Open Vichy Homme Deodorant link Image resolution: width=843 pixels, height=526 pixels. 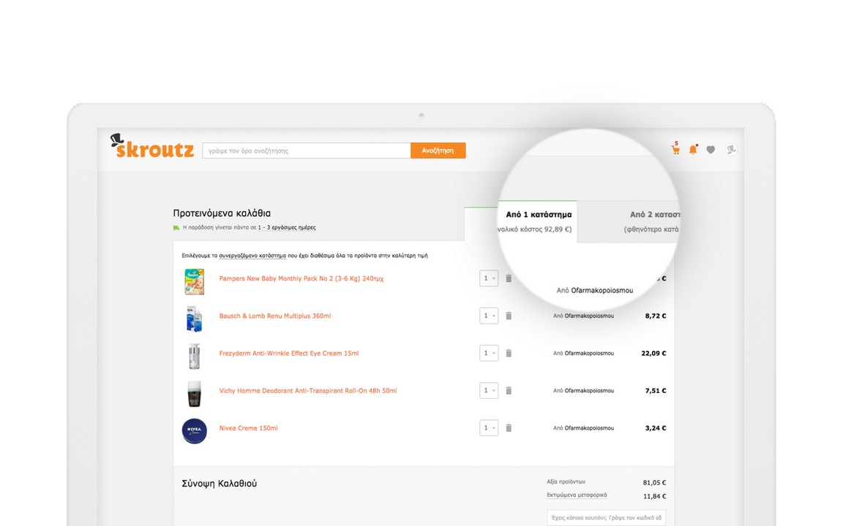(x=307, y=391)
